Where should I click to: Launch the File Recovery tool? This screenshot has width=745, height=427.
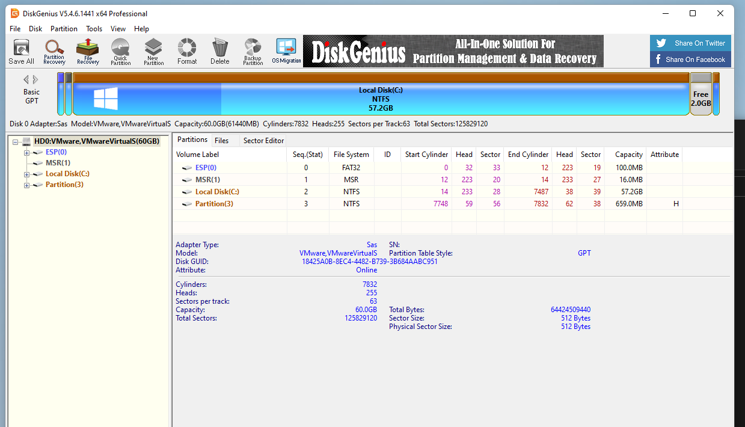pos(88,52)
